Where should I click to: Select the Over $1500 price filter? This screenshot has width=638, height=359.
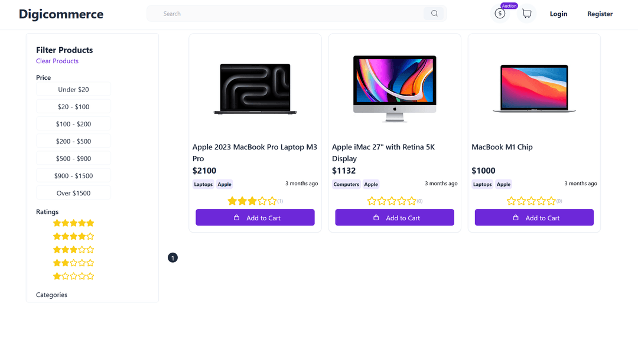(x=74, y=193)
